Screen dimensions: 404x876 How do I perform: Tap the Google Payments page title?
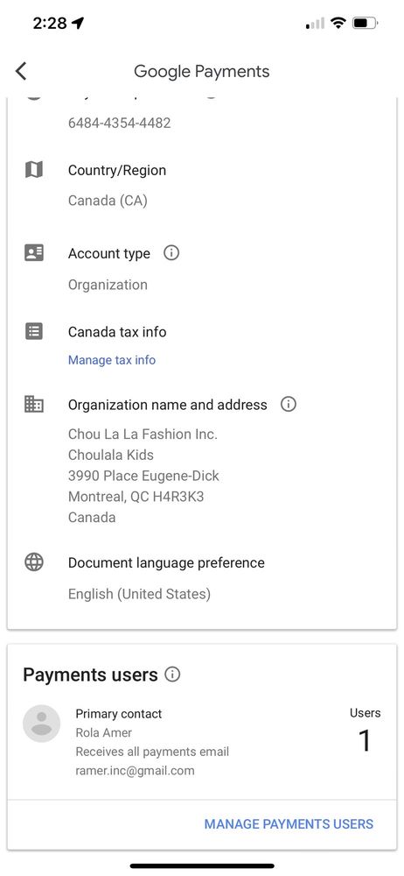[201, 72]
